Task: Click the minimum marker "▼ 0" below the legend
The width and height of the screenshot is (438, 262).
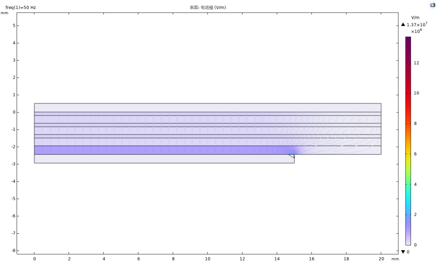Action: [x=405, y=252]
